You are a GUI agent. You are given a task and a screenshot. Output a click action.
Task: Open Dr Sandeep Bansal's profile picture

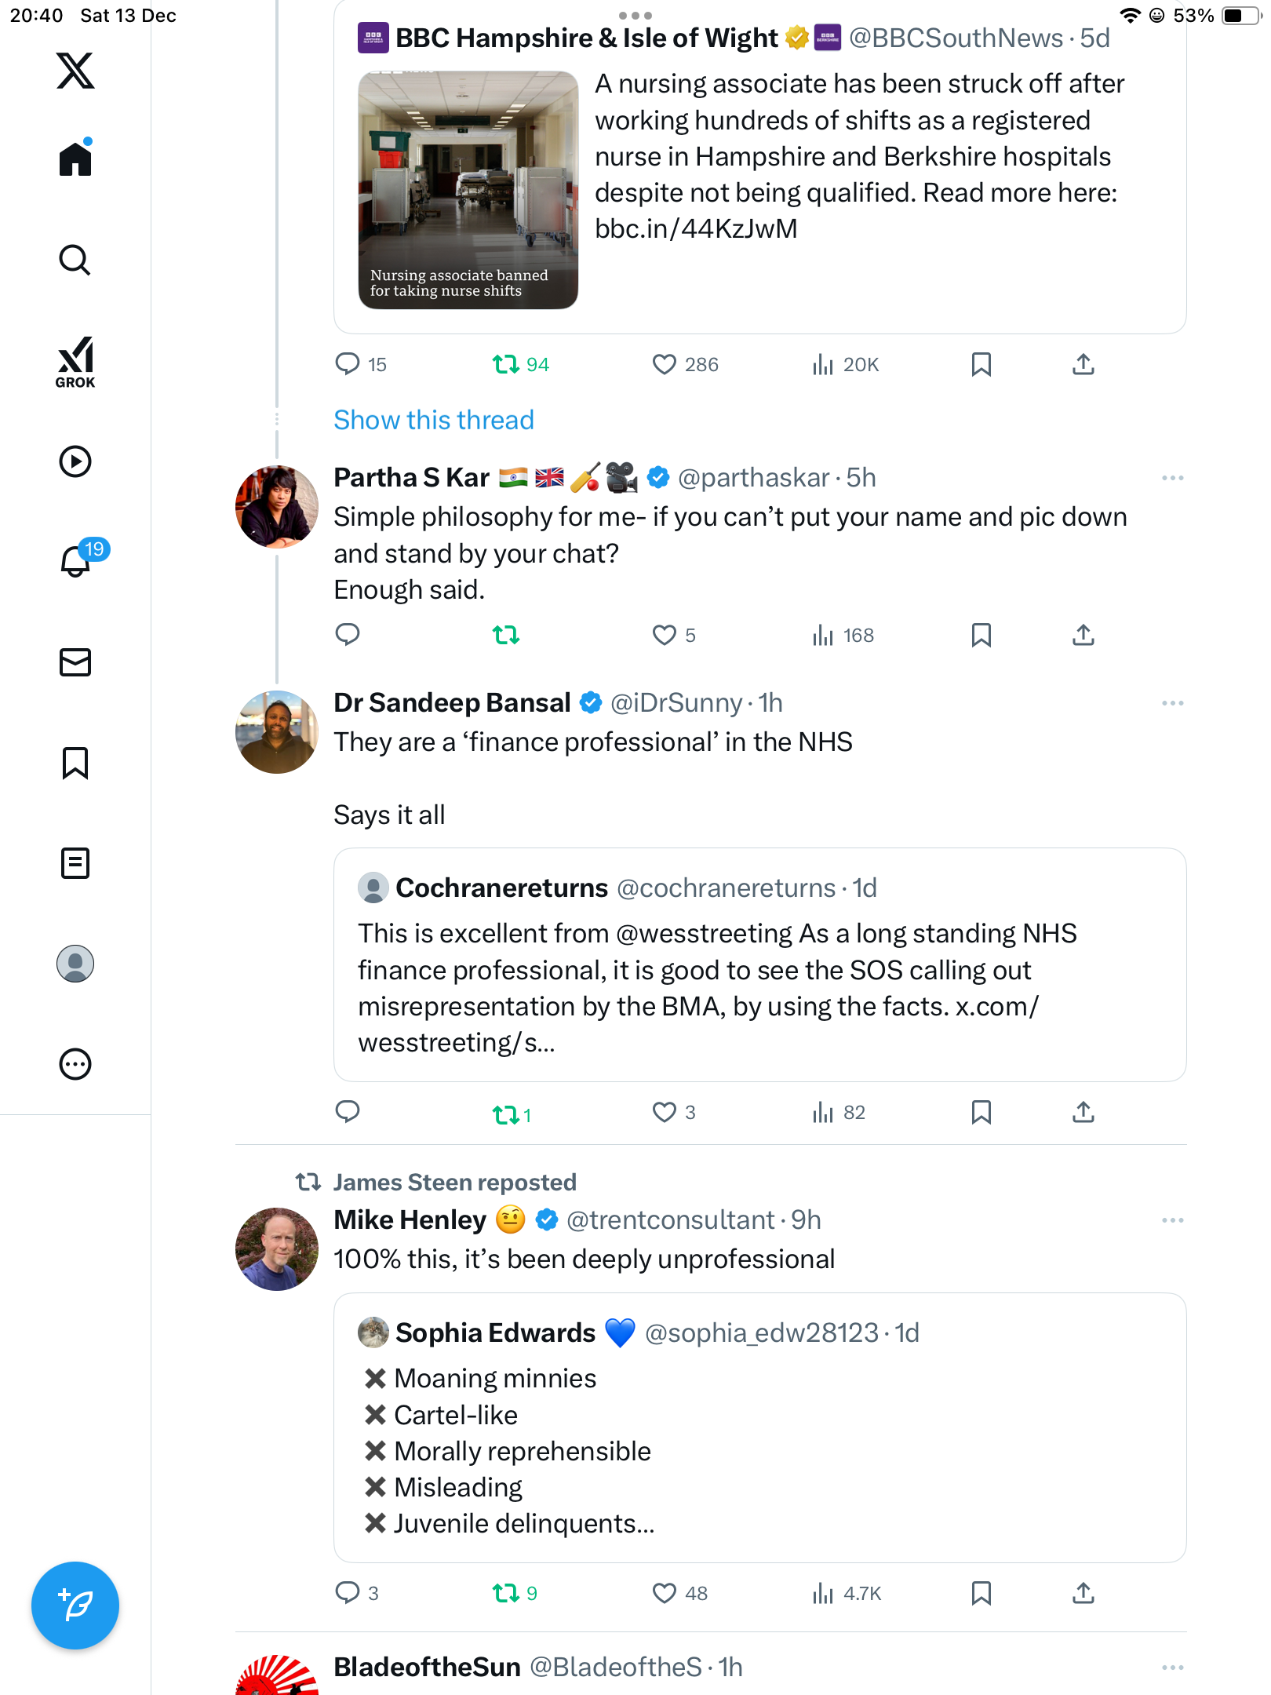pyautogui.click(x=277, y=731)
